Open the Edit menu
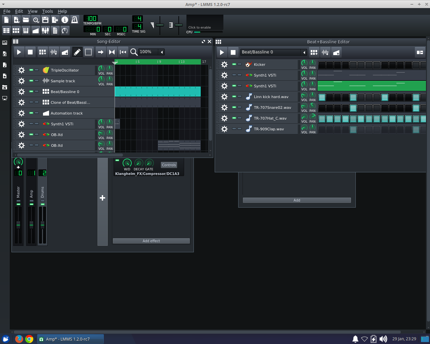Viewport: 430px width, 344px height. point(19,11)
